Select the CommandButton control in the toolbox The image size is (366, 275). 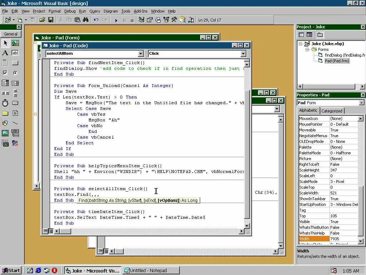click(x=15, y=63)
